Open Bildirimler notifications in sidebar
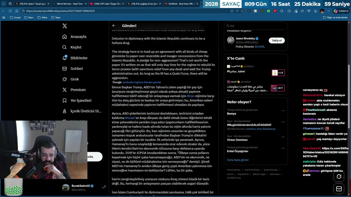Screen dimensions: 351x197 tap(75, 58)
